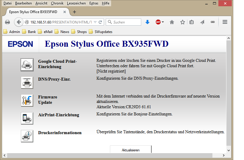Click the DNS/Proxy-Einr. label
Viewport: 244px width, 160px height.
tap(54, 79)
